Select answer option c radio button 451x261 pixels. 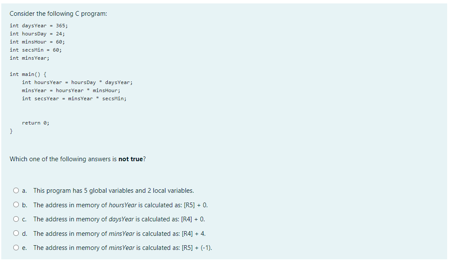coord(16,219)
